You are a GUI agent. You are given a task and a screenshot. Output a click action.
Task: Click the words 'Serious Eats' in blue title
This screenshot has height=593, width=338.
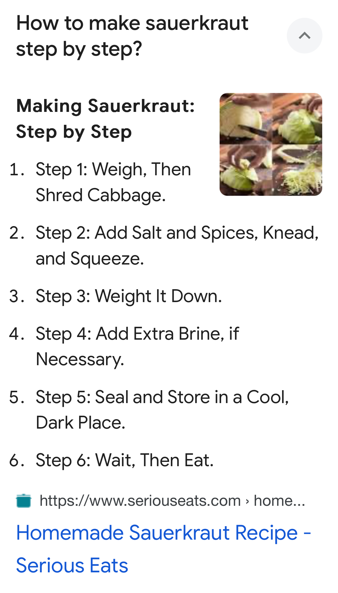pos(72,565)
